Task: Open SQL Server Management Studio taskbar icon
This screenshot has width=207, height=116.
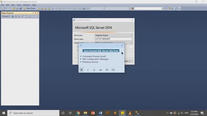Action: point(137,113)
